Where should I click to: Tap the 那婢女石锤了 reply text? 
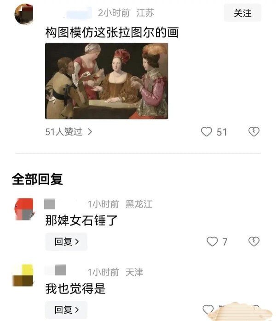pyautogui.click(x=81, y=220)
